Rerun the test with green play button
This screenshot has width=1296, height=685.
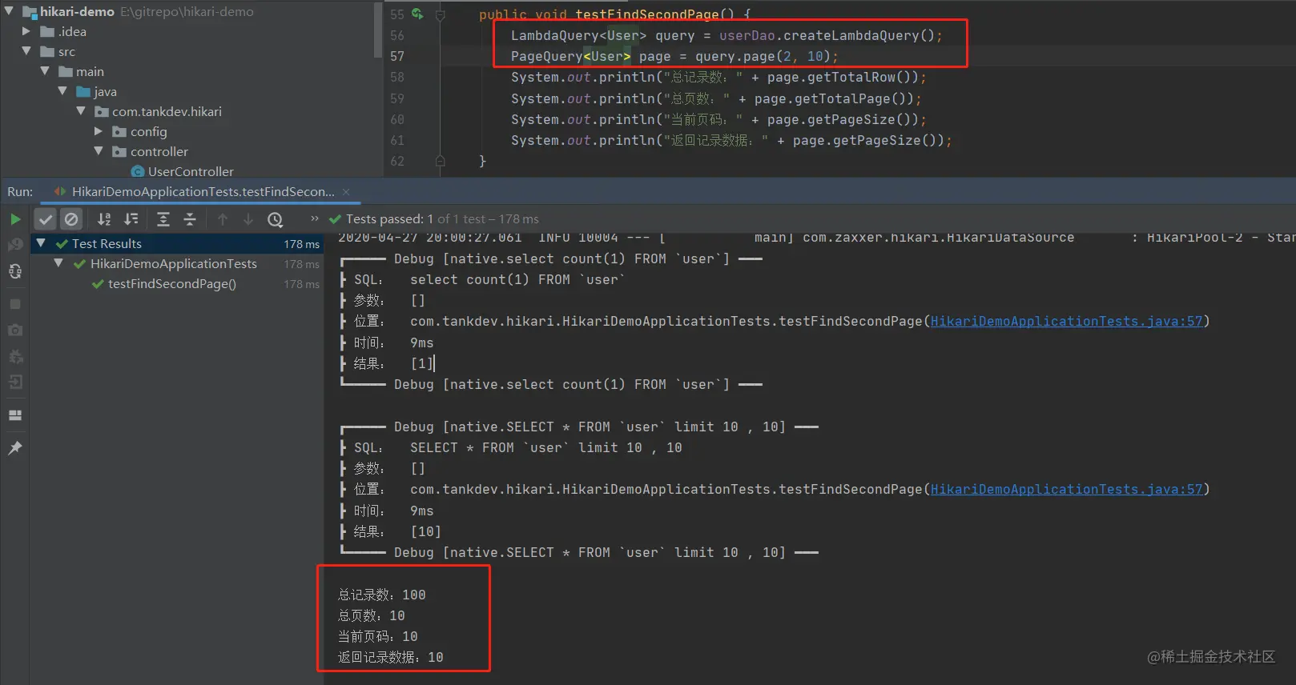(x=15, y=218)
